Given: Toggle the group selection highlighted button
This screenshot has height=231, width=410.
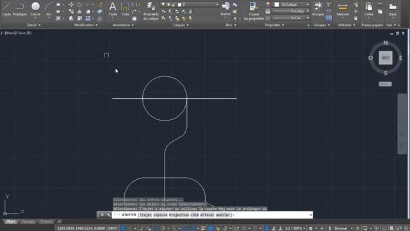Looking at the screenshot, I should [x=329, y=18].
